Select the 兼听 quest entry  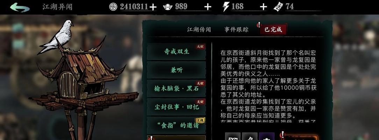coord(177,70)
